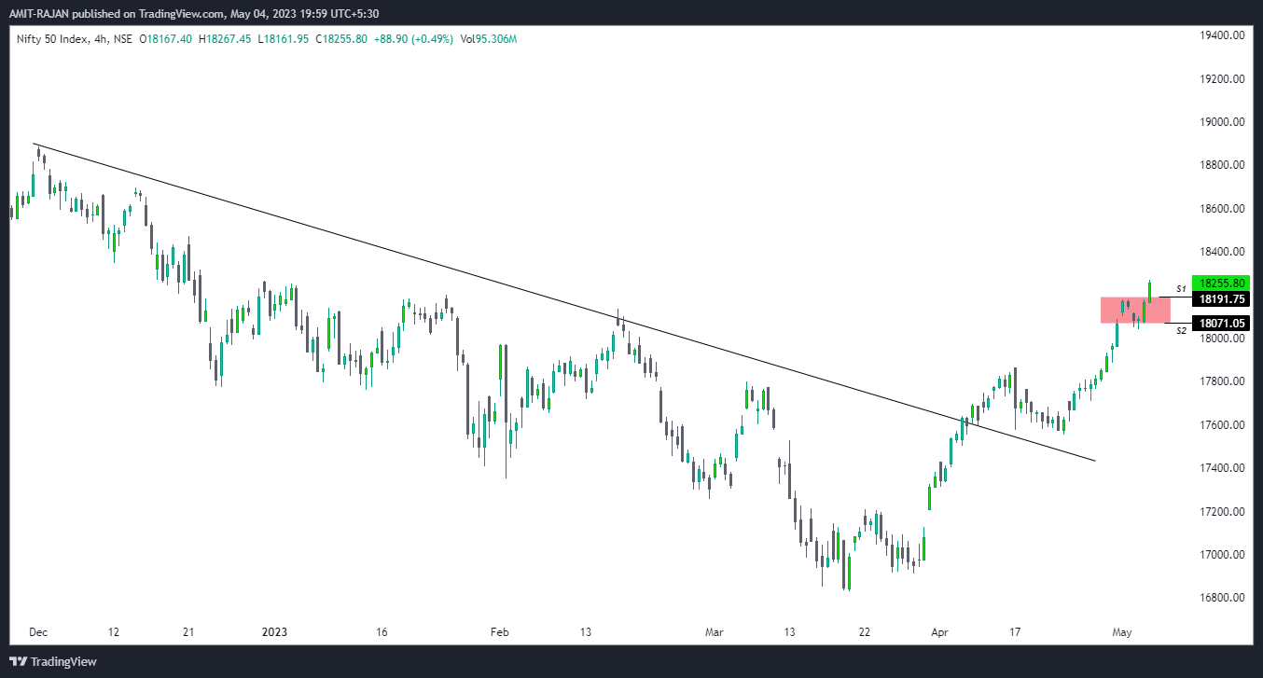Click the Feb label on time axis

coord(500,632)
